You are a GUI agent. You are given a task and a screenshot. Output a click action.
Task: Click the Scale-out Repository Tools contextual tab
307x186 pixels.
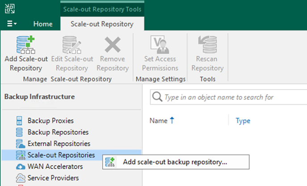(102, 9)
